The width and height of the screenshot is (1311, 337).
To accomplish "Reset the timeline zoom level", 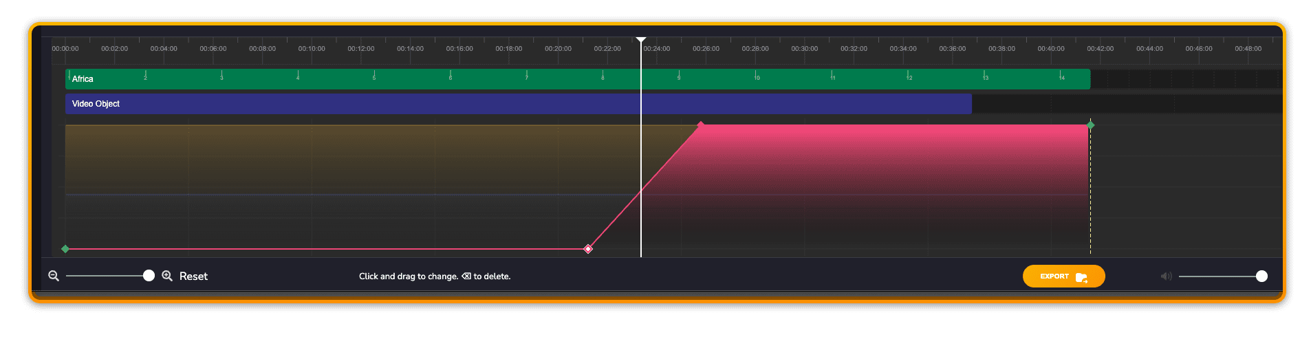I will (x=193, y=276).
